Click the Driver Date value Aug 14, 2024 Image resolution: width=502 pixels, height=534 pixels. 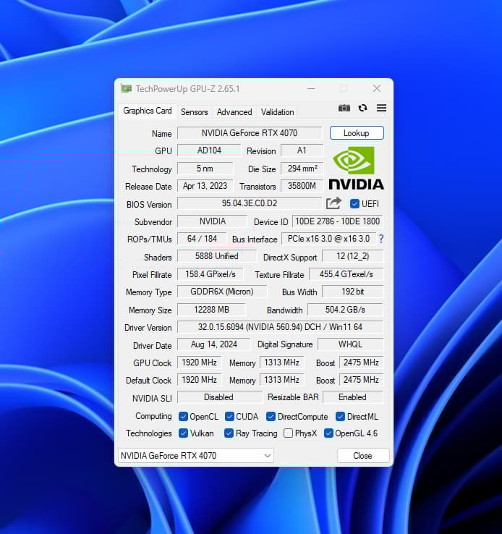point(213,344)
